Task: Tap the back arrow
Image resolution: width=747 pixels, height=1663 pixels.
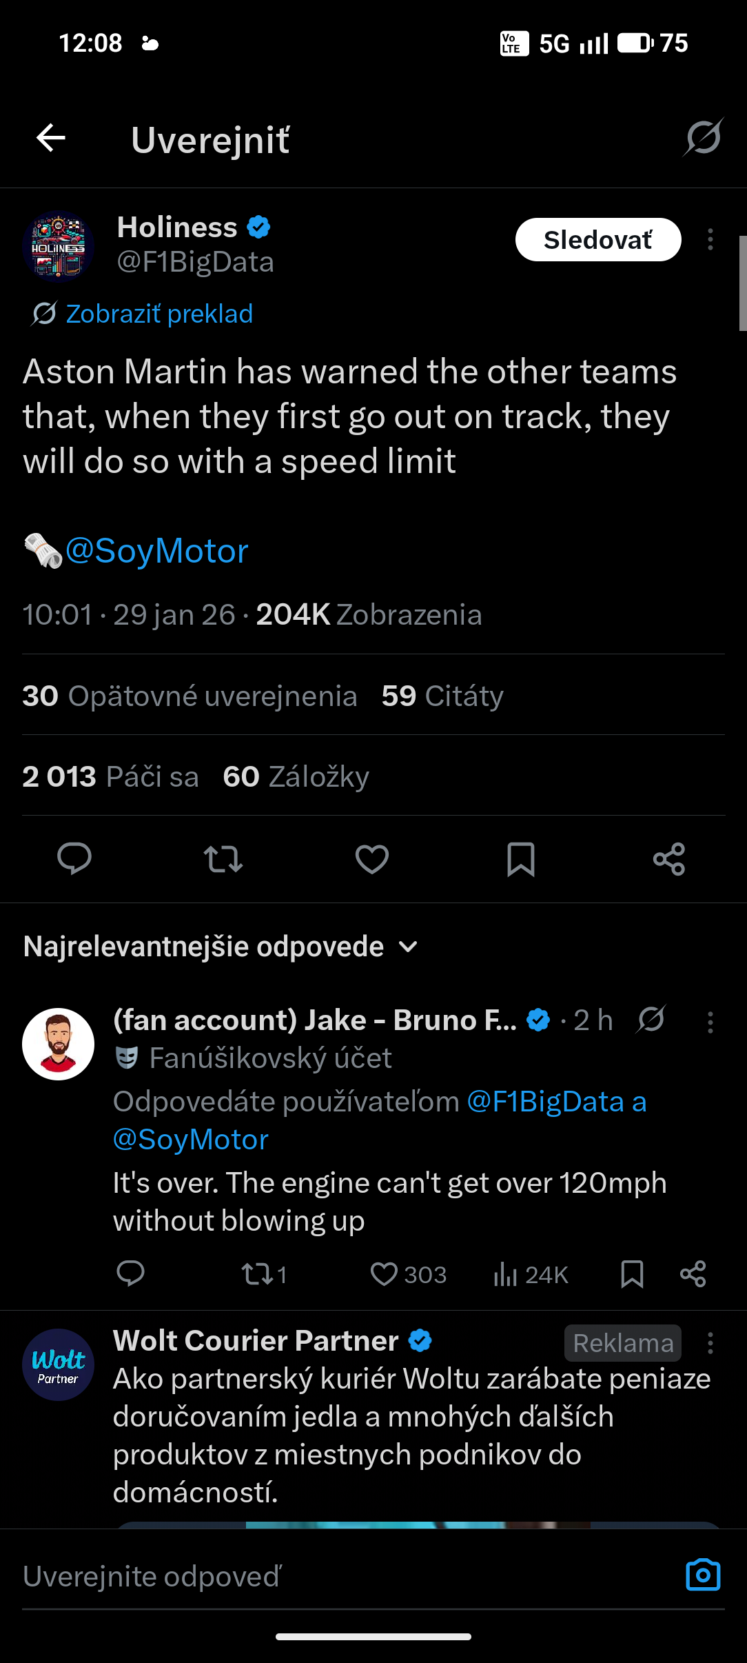Action: pos(51,138)
